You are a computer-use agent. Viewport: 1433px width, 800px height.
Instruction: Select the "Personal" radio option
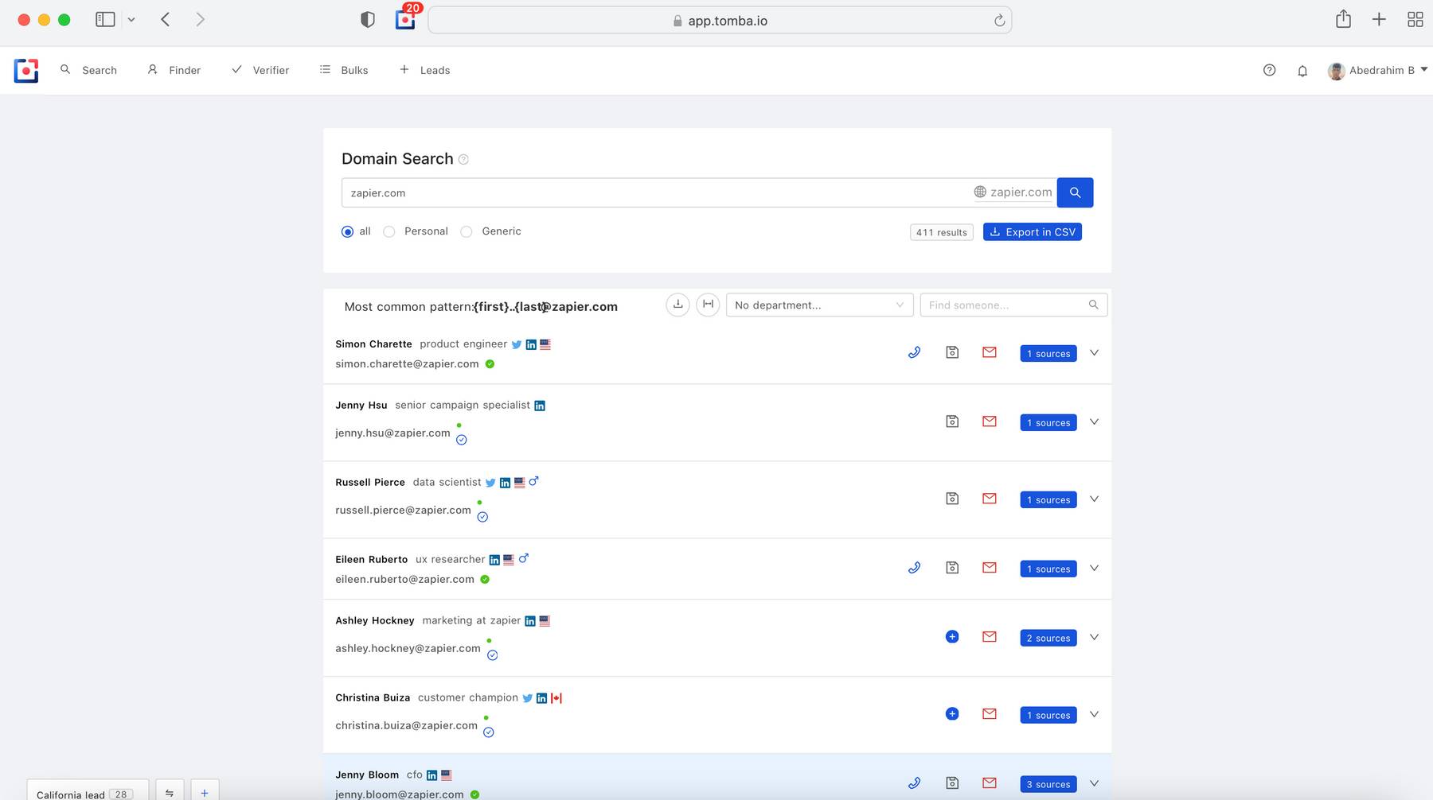click(x=389, y=232)
